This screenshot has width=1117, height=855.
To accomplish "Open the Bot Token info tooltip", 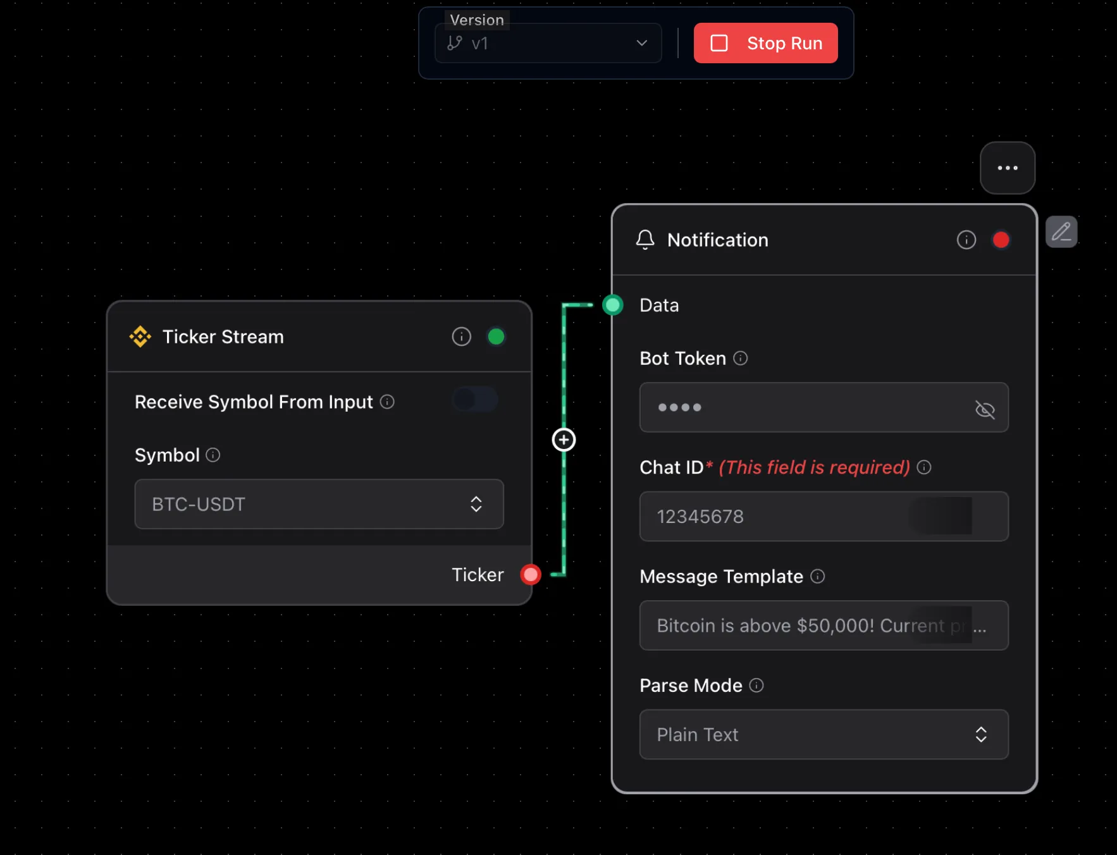I will [741, 359].
